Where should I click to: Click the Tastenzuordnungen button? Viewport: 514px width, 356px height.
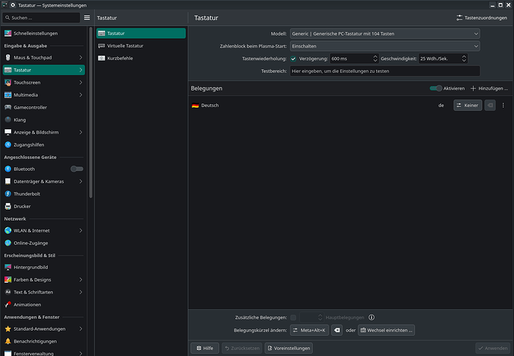(x=480, y=17)
